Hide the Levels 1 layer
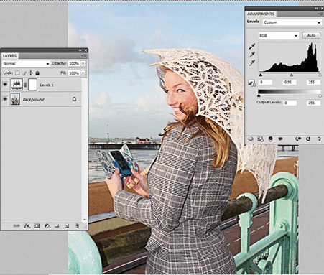 (5, 85)
